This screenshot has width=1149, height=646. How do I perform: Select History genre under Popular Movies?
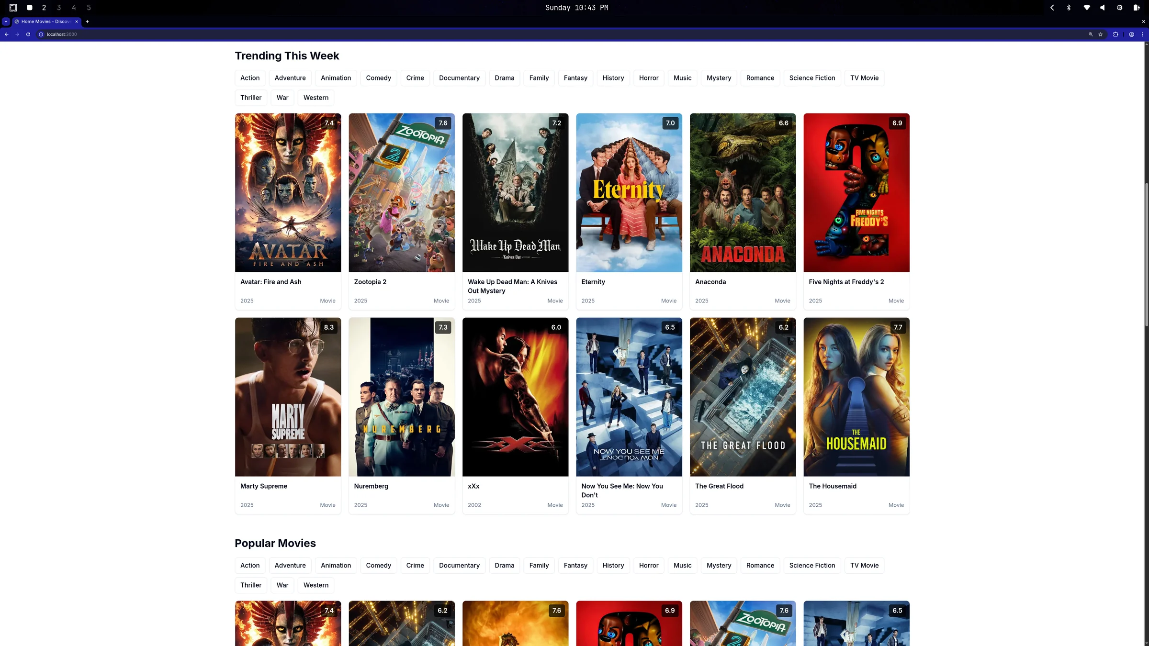(x=613, y=566)
